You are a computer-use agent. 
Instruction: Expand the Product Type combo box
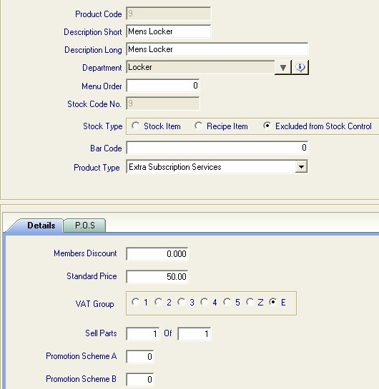301,167
